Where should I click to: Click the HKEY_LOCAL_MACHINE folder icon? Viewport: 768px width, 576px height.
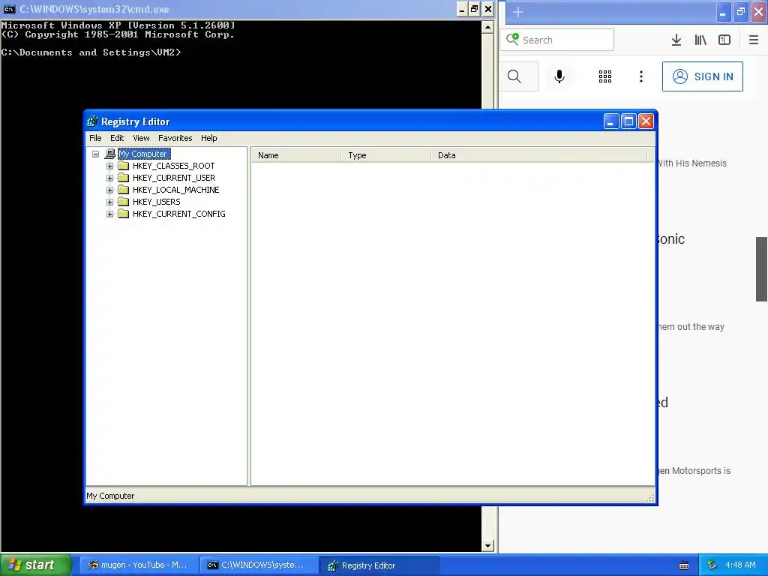click(x=124, y=190)
